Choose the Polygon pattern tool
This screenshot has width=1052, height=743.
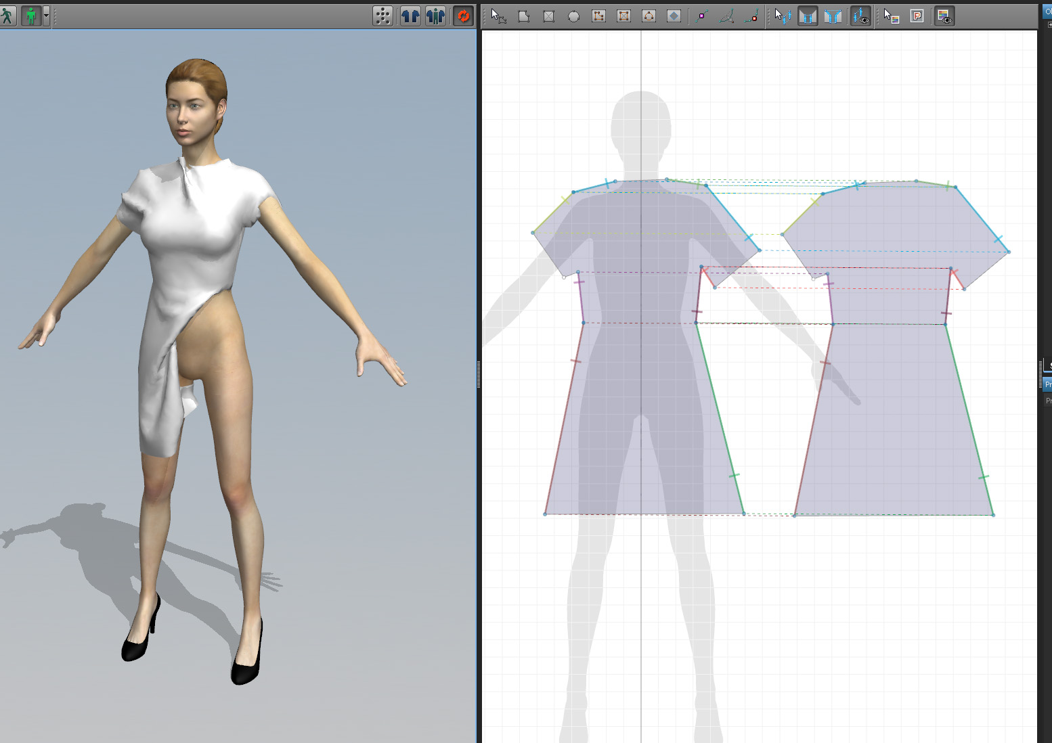pos(523,16)
